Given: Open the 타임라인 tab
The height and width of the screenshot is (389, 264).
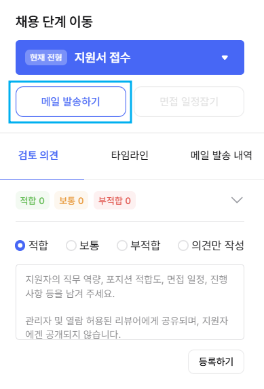Looking at the screenshot, I should pyautogui.click(x=130, y=155).
